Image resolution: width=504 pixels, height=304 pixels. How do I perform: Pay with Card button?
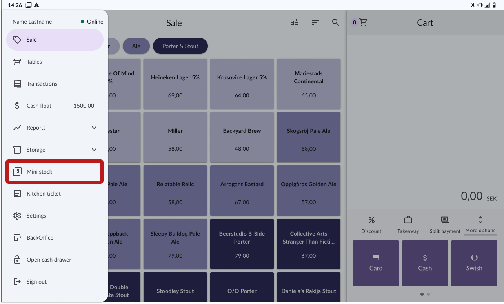[x=376, y=263]
